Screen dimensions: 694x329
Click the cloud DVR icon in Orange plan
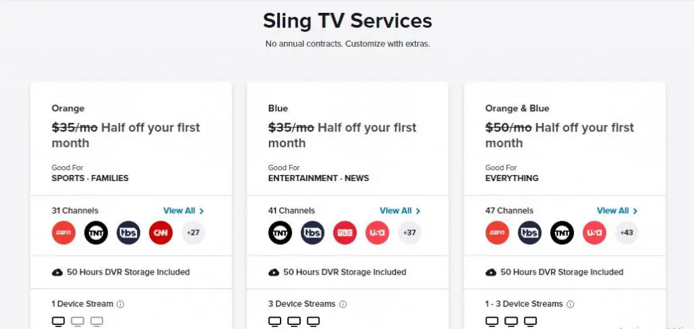click(x=57, y=272)
